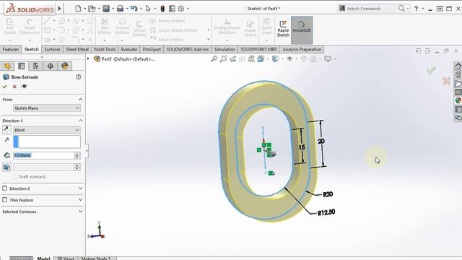This screenshot has width=462, height=260.
Task: Enable Direction 2 checkbox
Action: click(5, 188)
